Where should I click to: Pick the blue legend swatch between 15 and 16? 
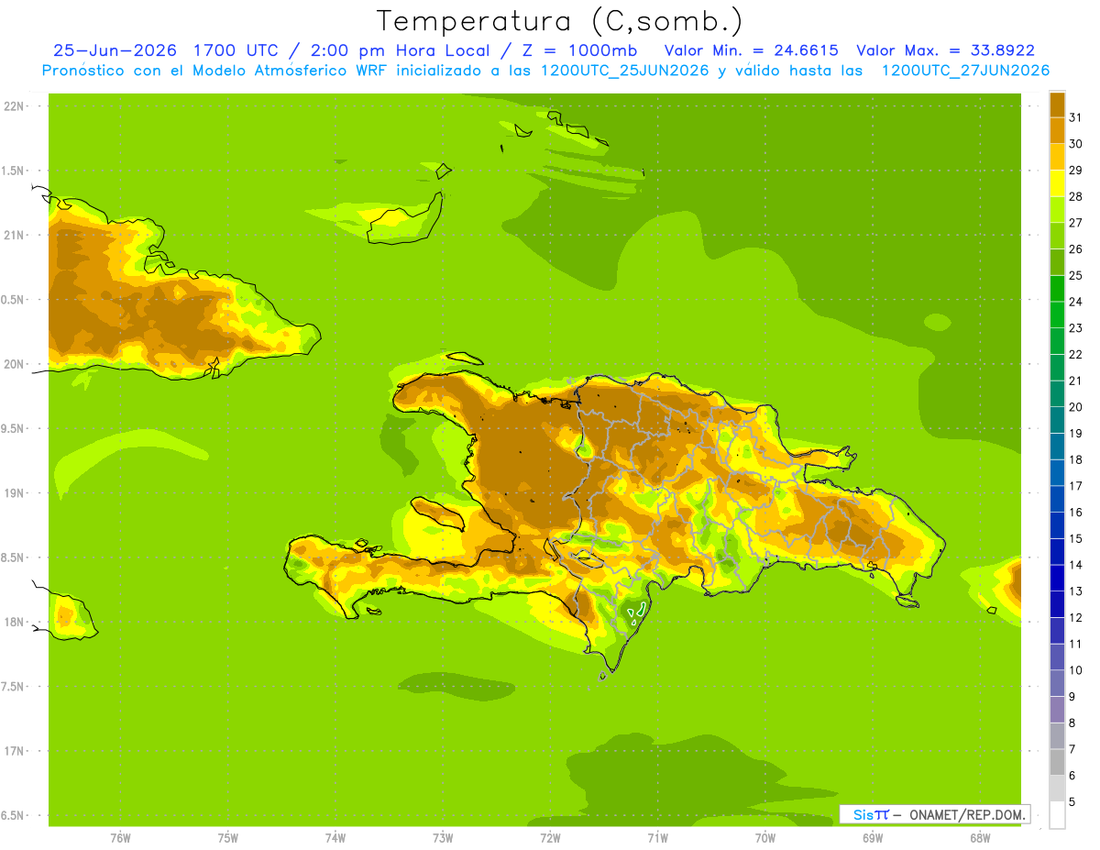click(x=1057, y=525)
